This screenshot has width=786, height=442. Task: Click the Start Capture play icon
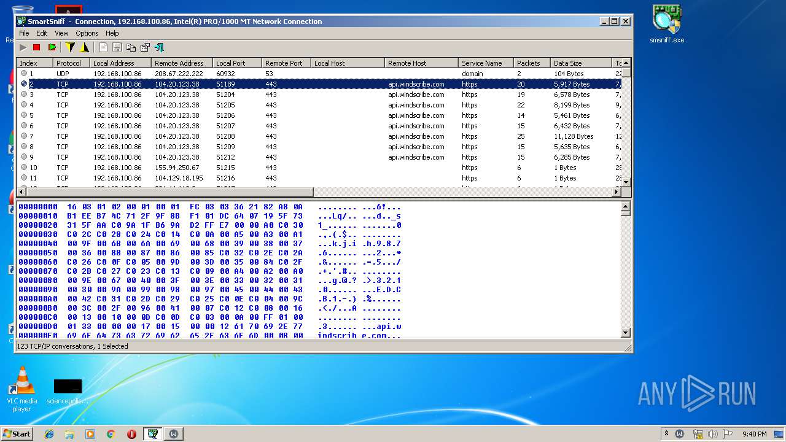pyautogui.click(x=23, y=47)
